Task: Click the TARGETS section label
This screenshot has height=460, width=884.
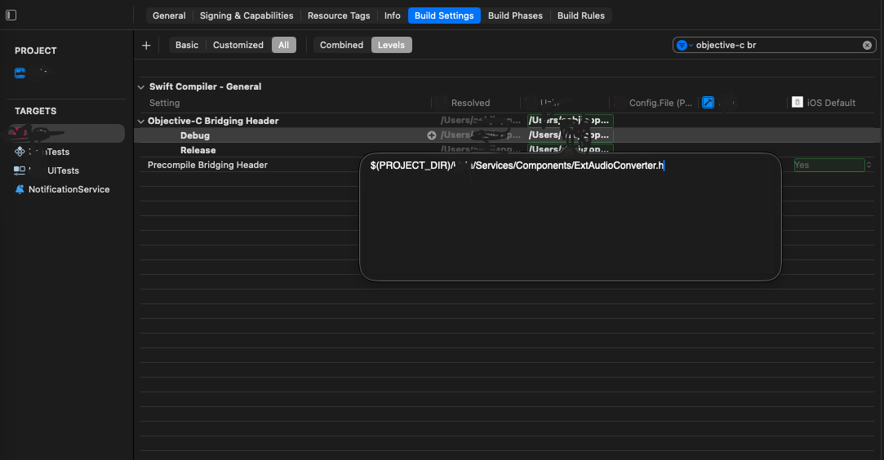Action: (36, 111)
